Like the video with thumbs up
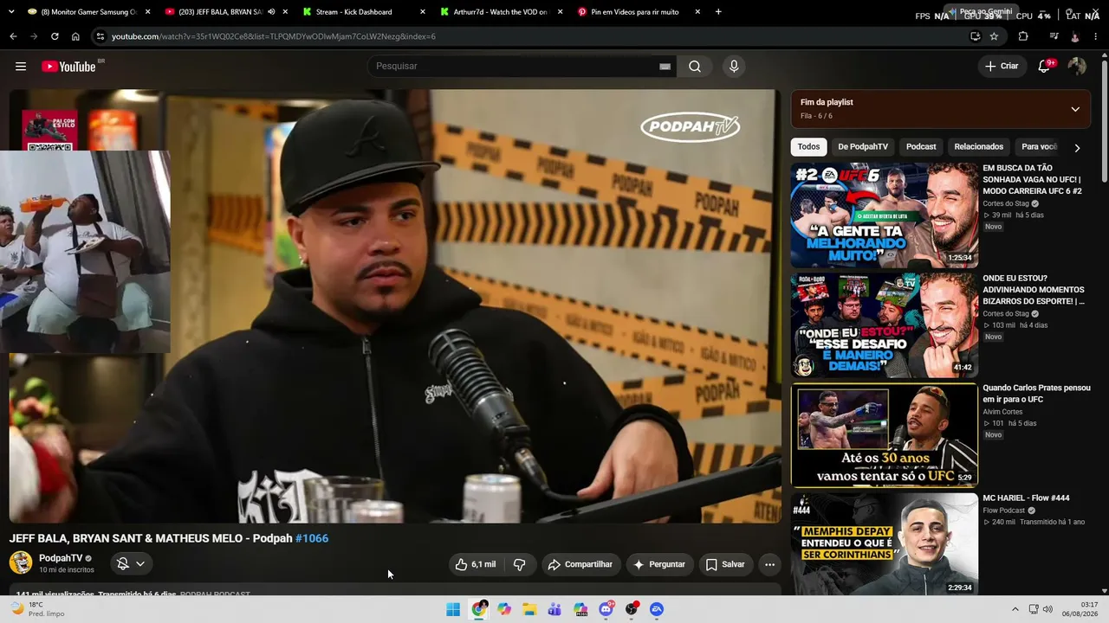Screen dimensions: 1109x623 475,564
